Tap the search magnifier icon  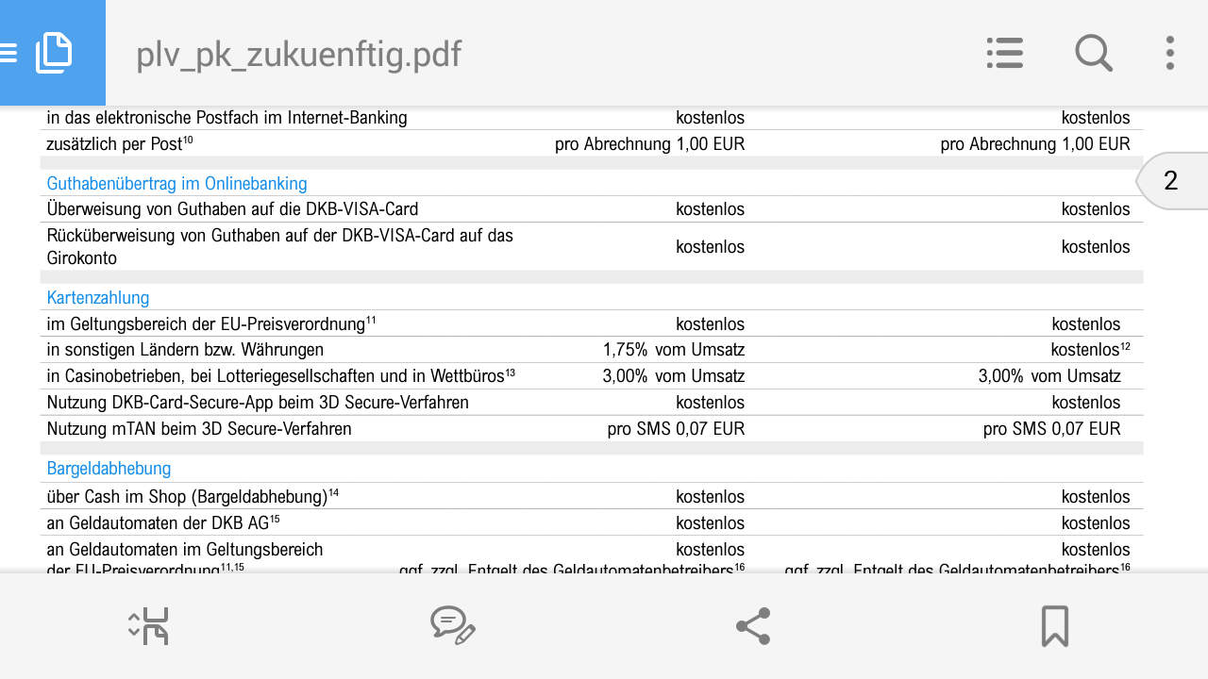coord(1094,53)
